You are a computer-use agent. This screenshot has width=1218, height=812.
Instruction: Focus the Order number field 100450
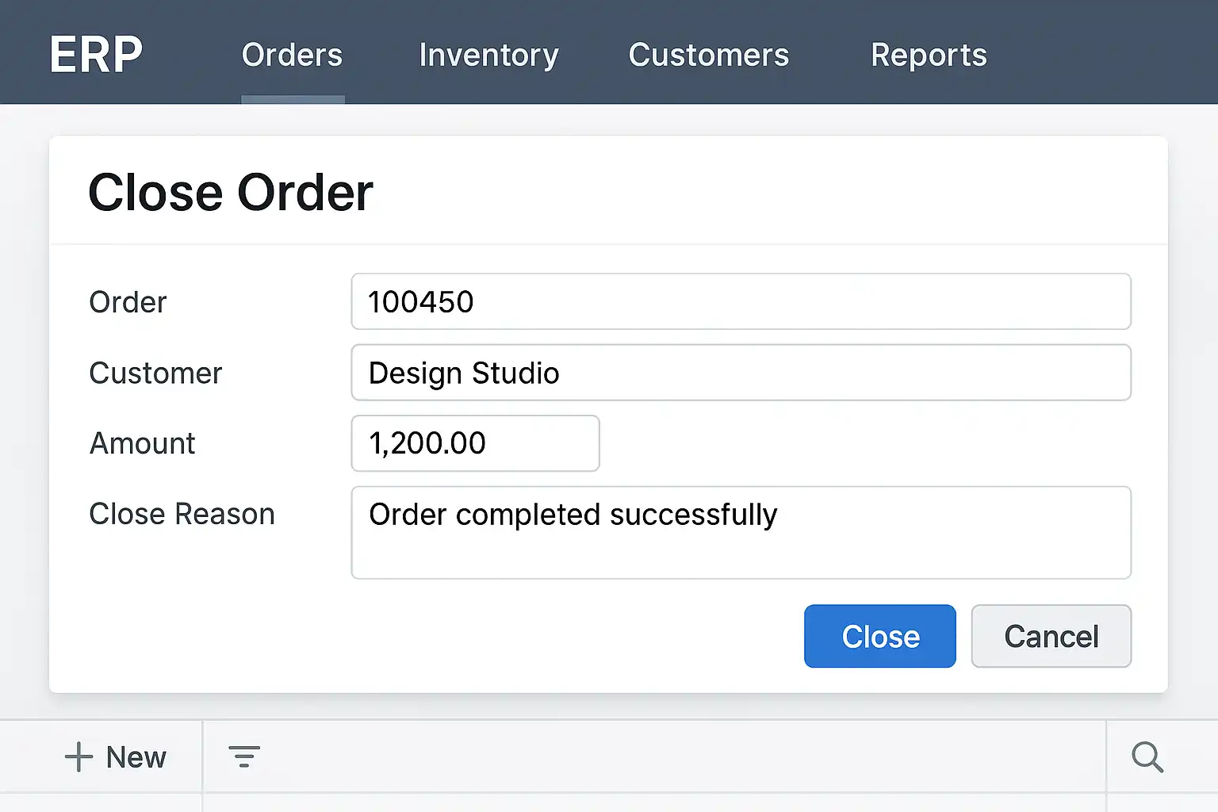point(741,301)
